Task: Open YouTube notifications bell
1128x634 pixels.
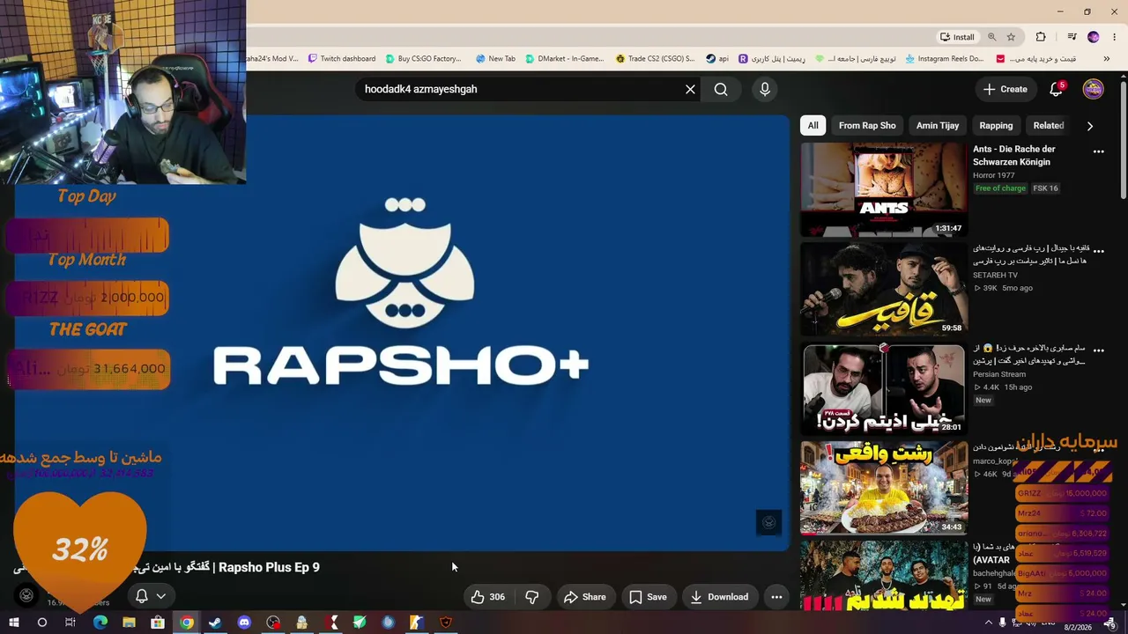Action: [x=1056, y=89]
